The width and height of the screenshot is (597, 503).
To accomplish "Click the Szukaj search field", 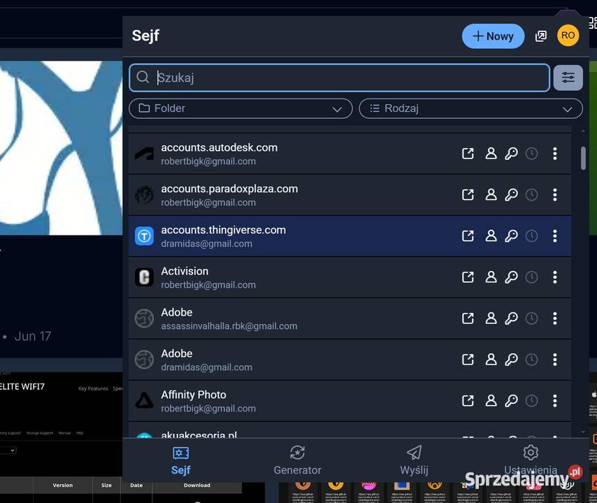I will click(339, 78).
